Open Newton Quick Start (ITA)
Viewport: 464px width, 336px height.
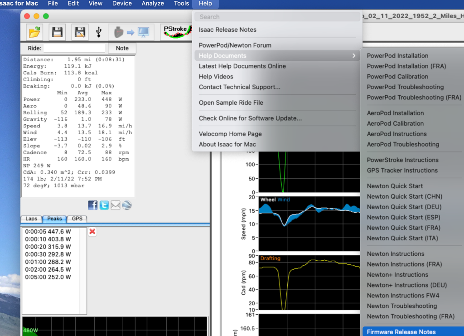click(402, 238)
